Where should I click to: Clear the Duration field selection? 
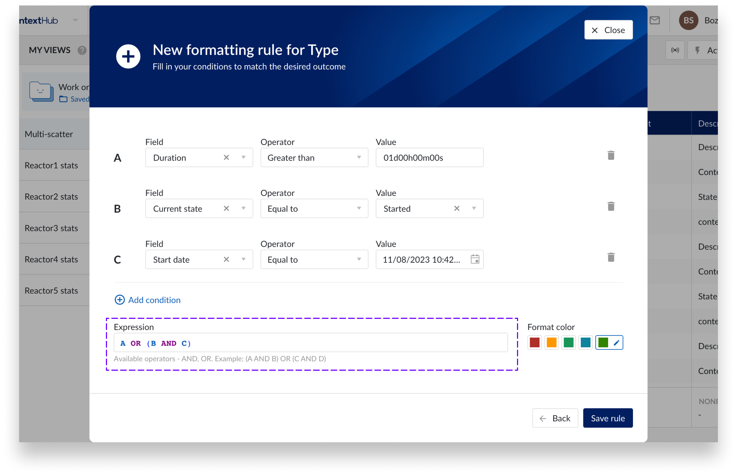point(226,158)
